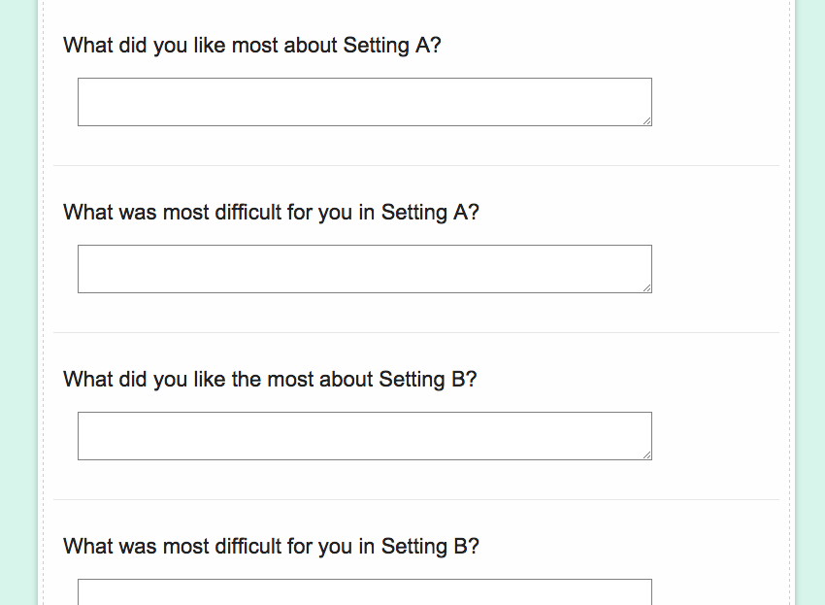The height and width of the screenshot is (605, 825).
Task: Click resize grip on Setting A difficulty textarea
Action: click(x=646, y=287)
